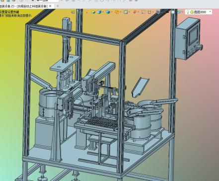
Task: Toggle the light bulb layer visibility icon
Action: click(188, 12)
